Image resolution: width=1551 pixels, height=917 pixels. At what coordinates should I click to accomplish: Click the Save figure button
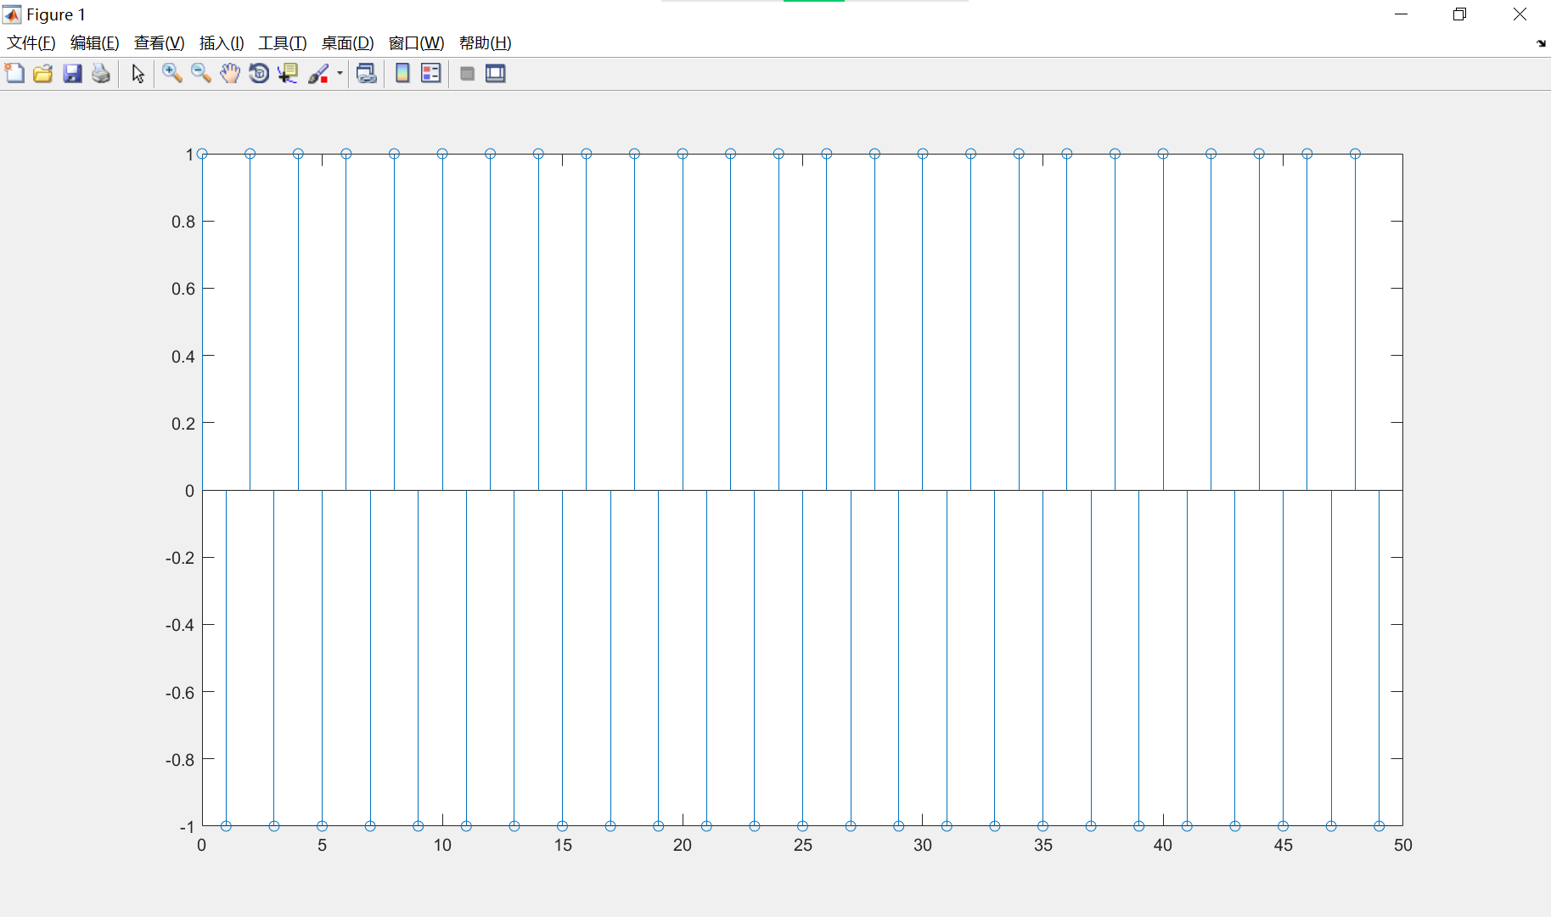pos(72,74)
